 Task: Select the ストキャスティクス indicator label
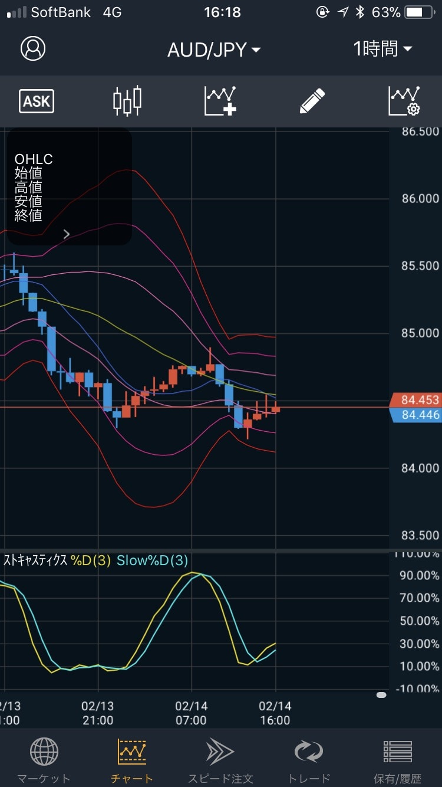36,560
